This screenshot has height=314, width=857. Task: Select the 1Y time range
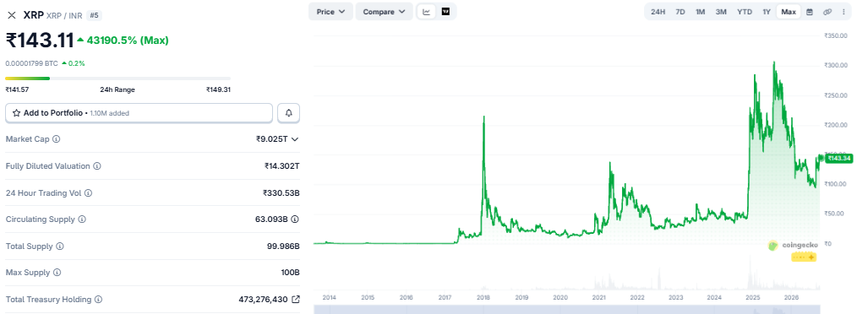(x=767, y=12)
